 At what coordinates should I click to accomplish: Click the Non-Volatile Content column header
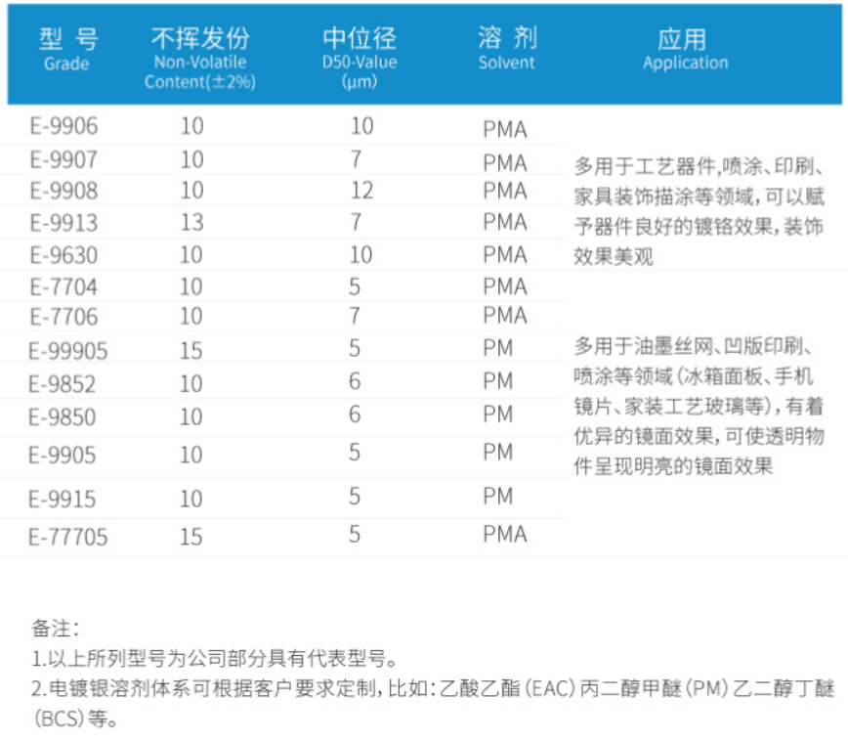tap(200, 58)
